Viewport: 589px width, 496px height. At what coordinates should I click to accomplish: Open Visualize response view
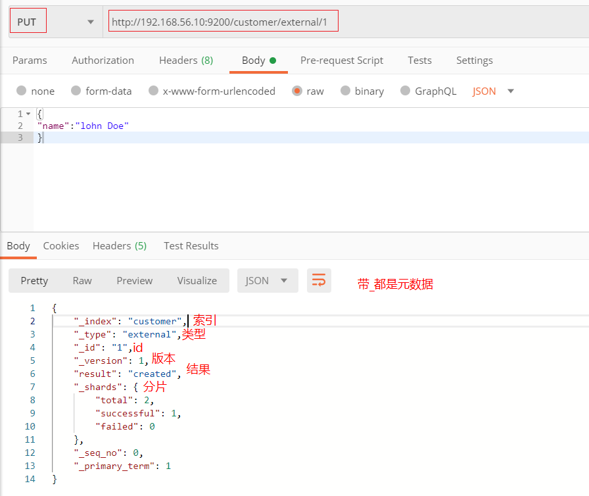[x=197, y=281]
